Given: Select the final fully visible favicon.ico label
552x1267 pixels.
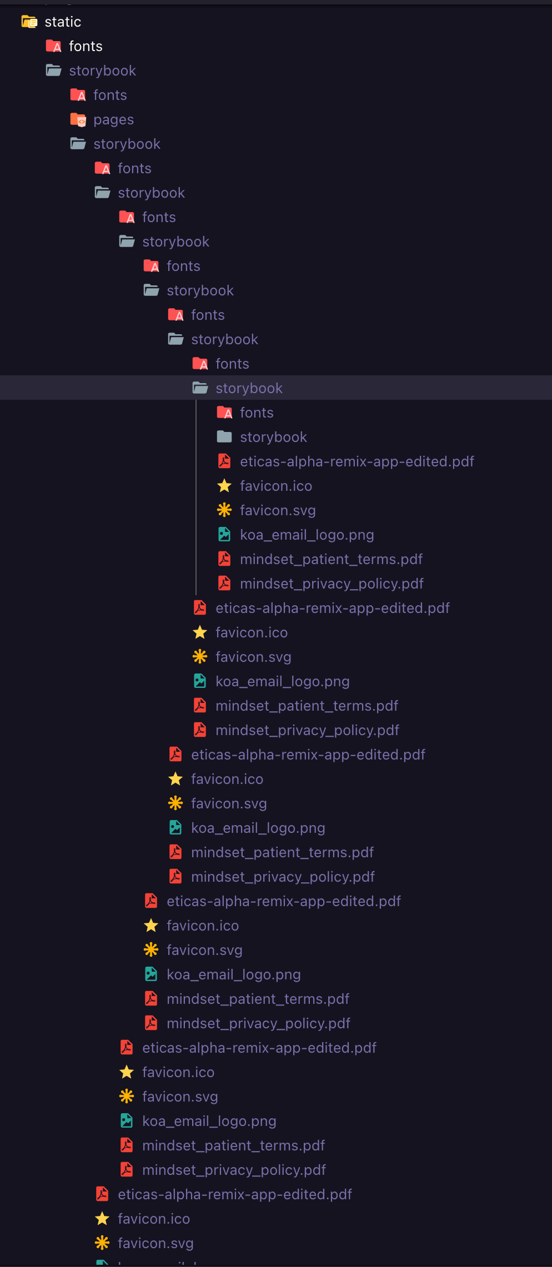Looking at the screenshot, I should click(154, 1219).
